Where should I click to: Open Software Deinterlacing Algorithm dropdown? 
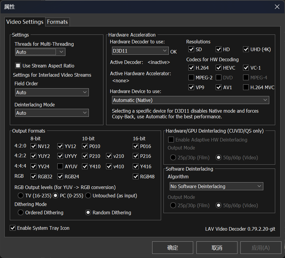point(216,186)
